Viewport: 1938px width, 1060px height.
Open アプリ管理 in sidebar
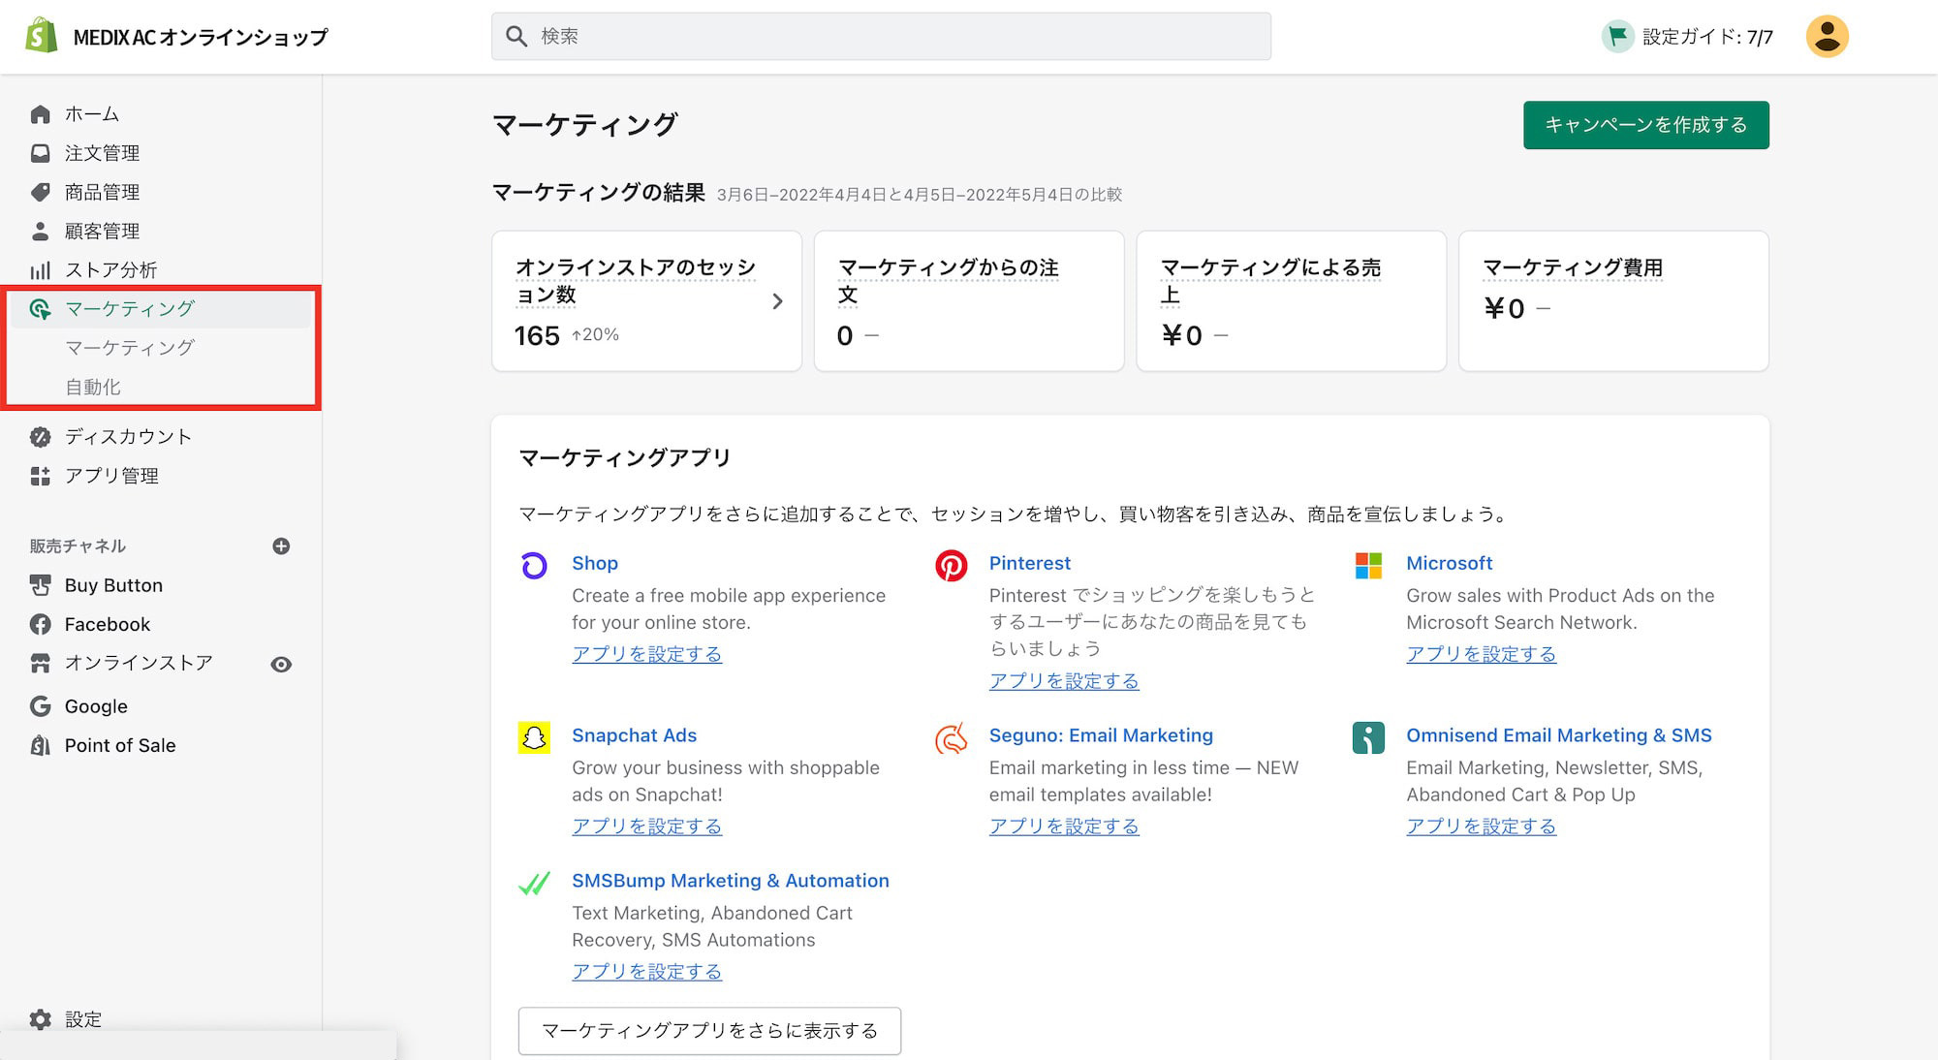coord(111,476)
